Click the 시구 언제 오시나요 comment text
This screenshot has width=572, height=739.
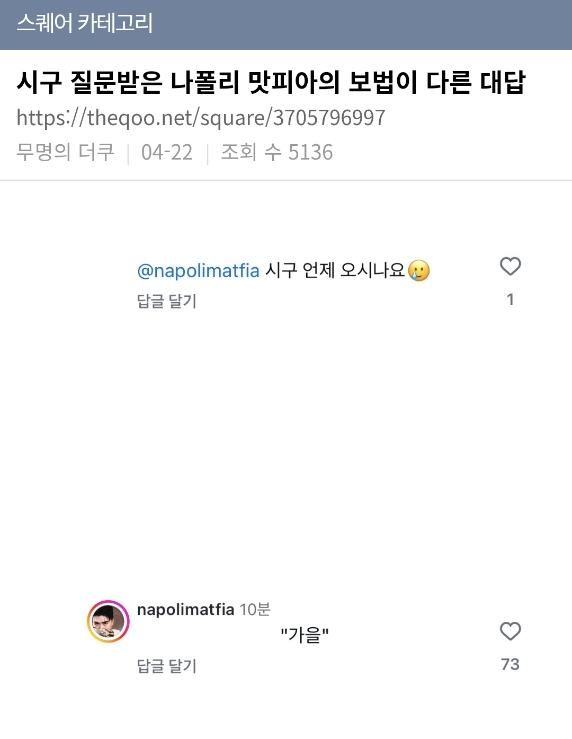tap(335, 271)
